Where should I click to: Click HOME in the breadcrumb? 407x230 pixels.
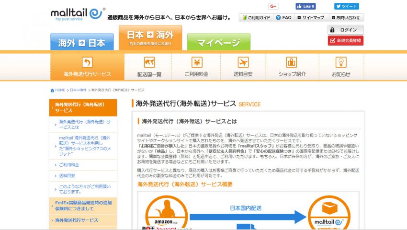tap(57, 90)
